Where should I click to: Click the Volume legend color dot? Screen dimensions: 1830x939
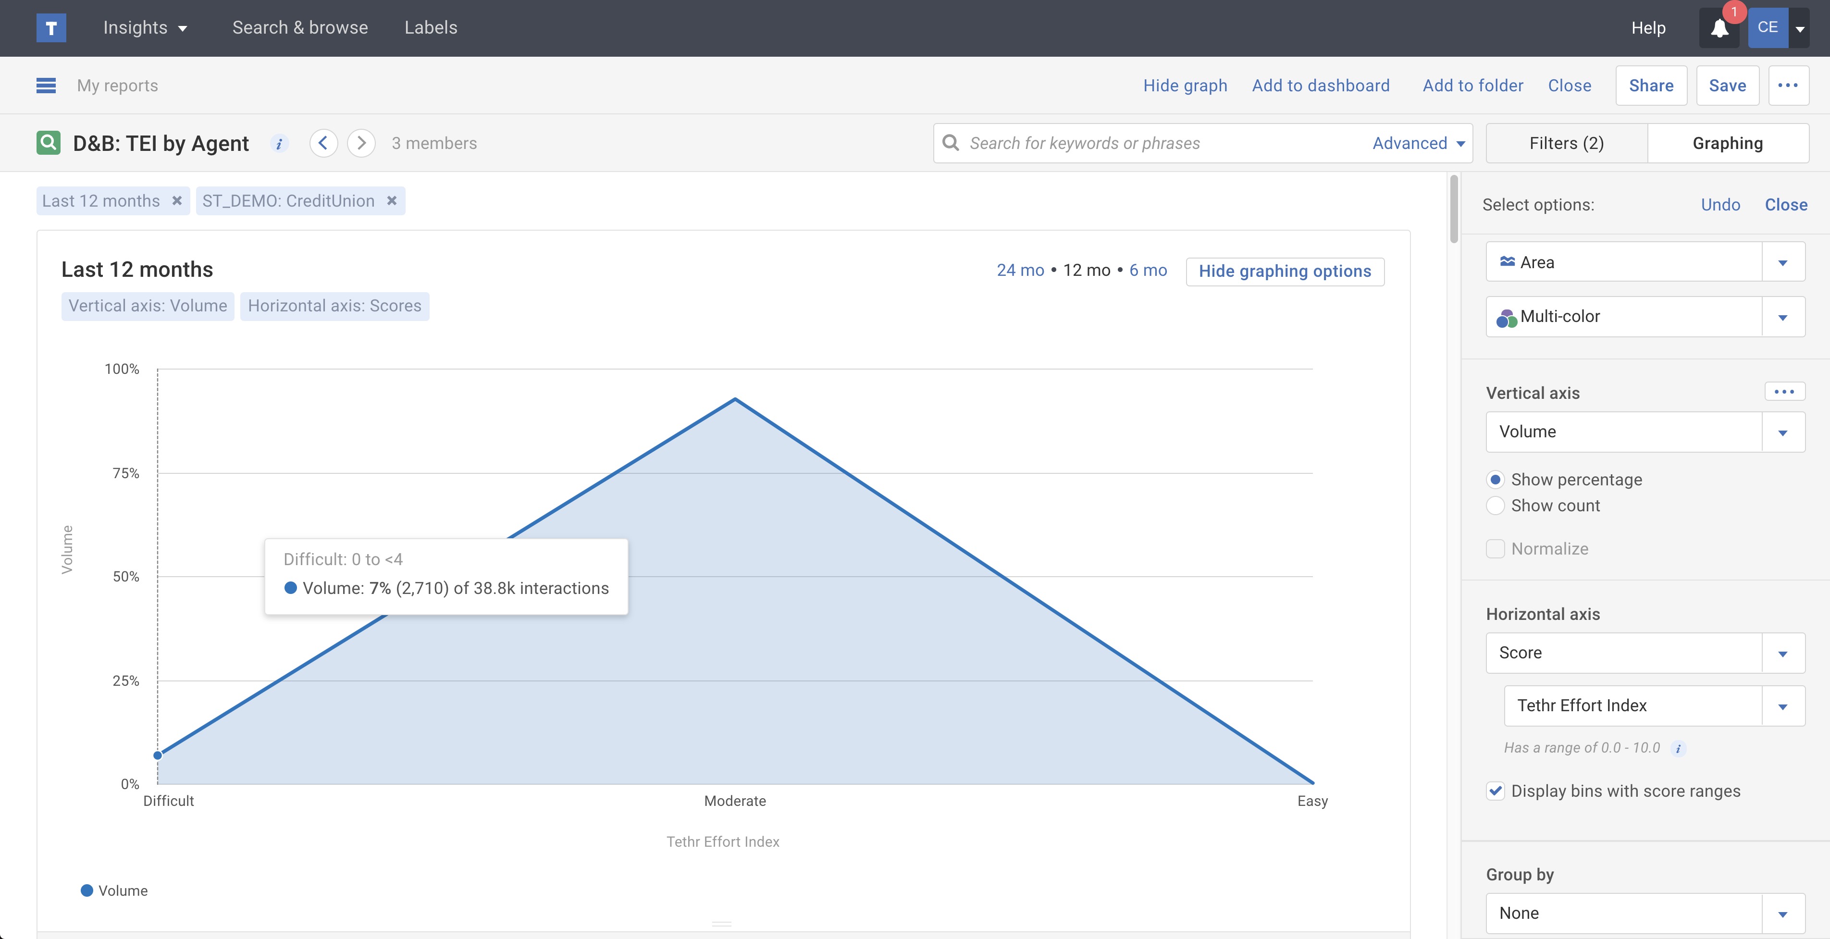point(87,890)
